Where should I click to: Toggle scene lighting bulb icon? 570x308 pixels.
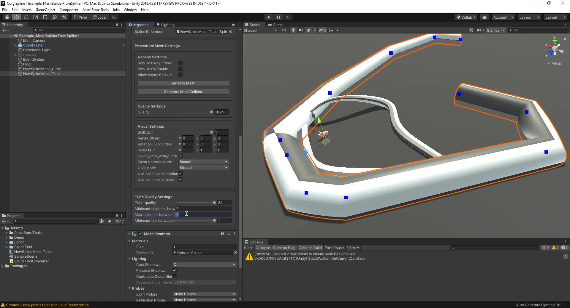point(293,30)
